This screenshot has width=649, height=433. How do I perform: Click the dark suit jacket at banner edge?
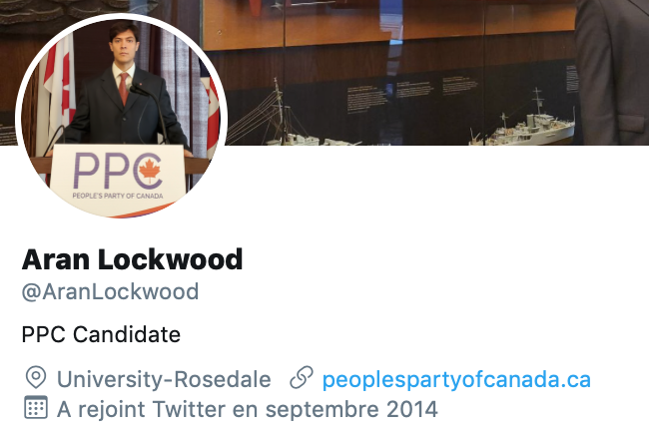click(612, 73)
